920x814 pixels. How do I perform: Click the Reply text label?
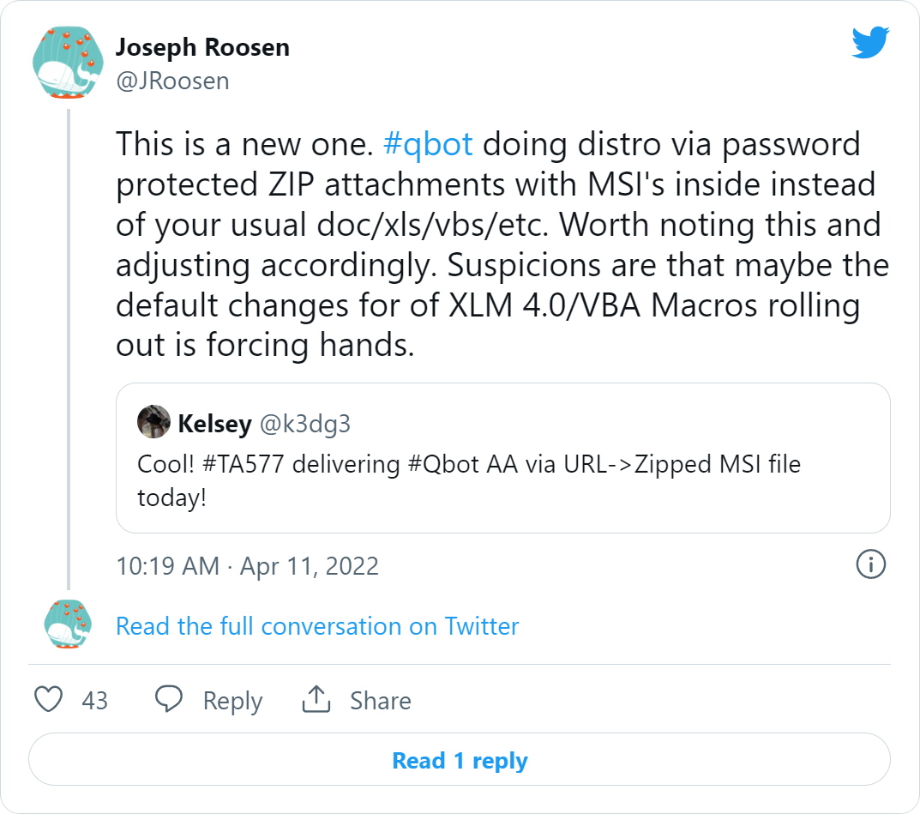[232, 701]
